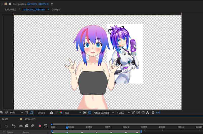
Task: Toggle the viewer lock icon
Action: pos(10,4)
